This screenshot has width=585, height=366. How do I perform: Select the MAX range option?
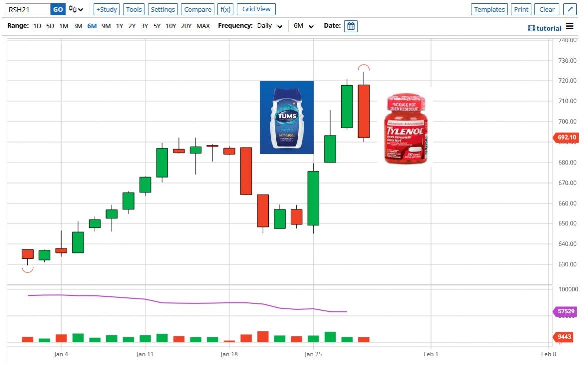(203, 26)
